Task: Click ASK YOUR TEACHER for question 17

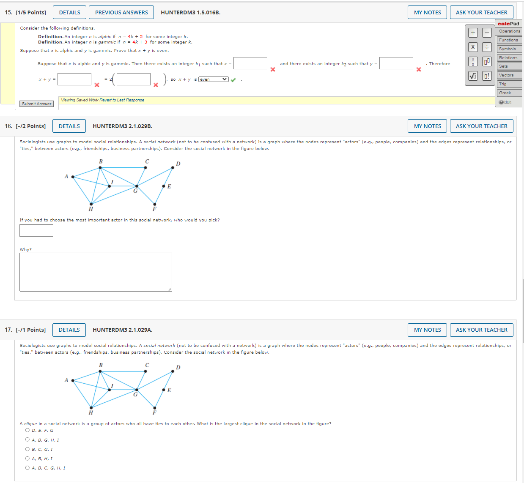Action: pos(482,330)
